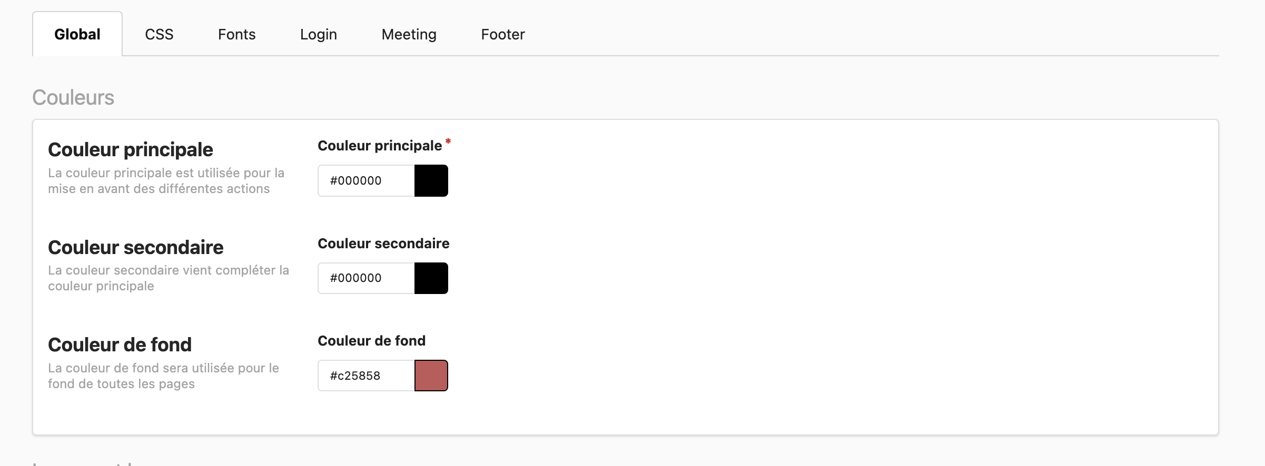Click the red Couleur de fond swatch
Image resolution: width=1265 pixels, height=466 pixels.
point(431,376)
